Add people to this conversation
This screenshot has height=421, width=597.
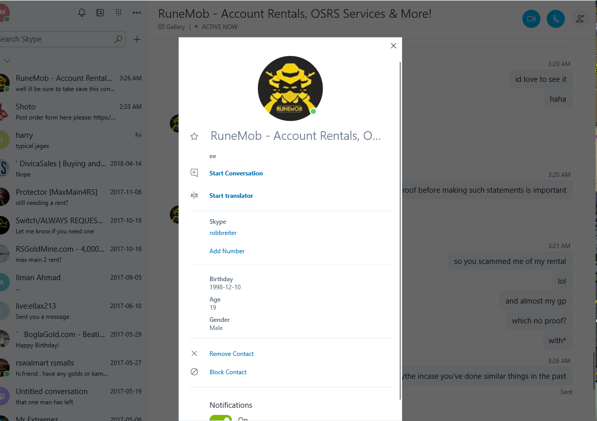click(580, 19)
